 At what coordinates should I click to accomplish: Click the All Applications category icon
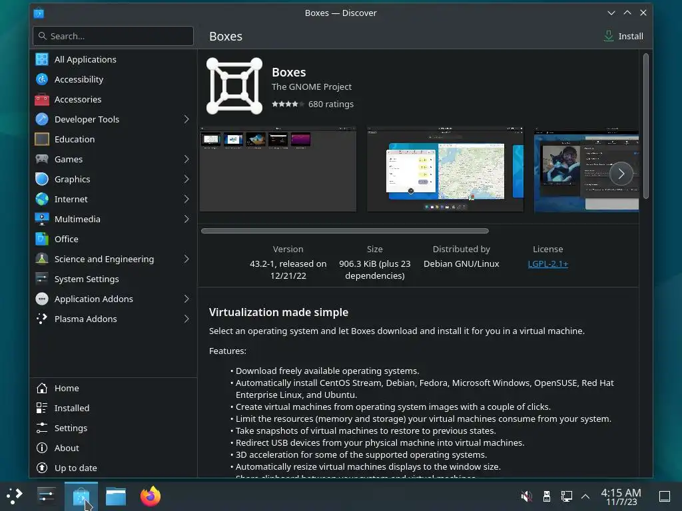(x=42, y=59)
